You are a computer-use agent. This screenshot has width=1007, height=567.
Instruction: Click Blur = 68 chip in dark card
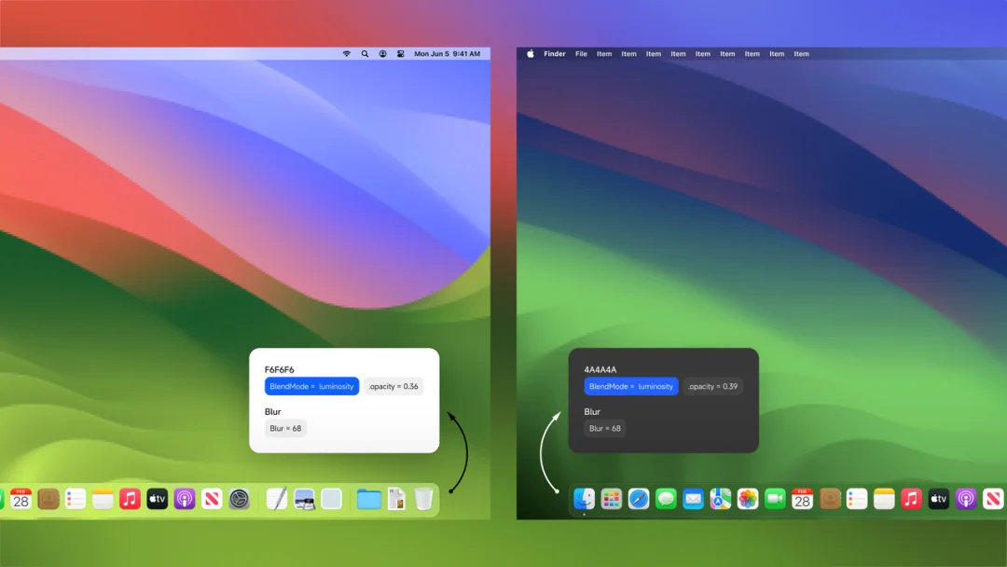pos(605,428)
